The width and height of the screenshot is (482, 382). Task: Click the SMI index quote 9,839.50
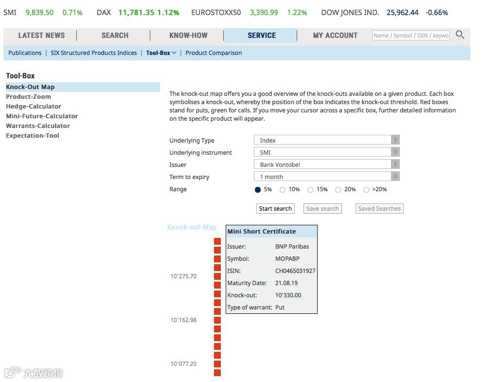pyautogui.click(x=39, y=13)
